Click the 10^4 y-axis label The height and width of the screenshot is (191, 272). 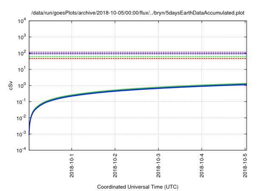pos(22,21)
